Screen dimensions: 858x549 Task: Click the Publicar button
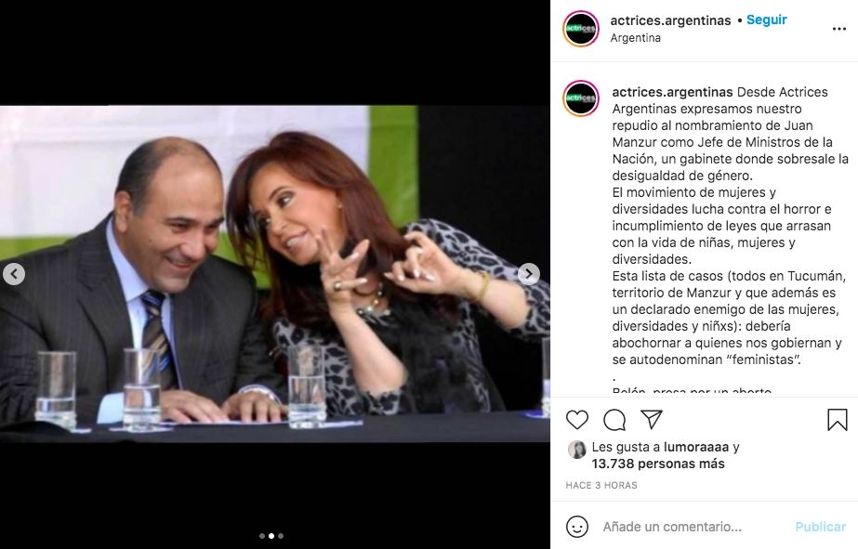[820, 527]
